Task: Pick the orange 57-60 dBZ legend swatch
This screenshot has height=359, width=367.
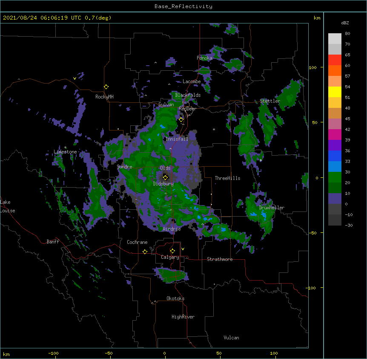Action: [x=335, y=70]
